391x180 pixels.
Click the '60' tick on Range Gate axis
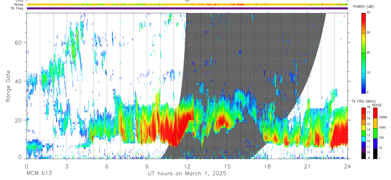point(18,43)
